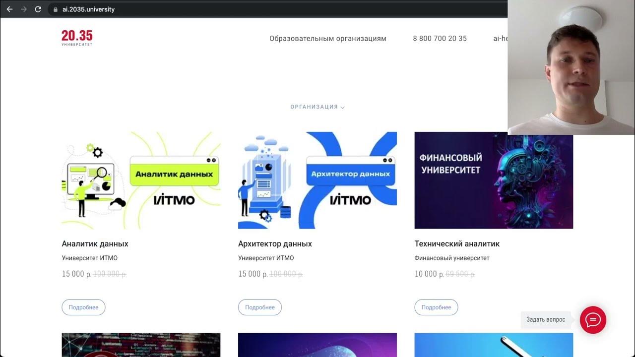The width and height of the screenshot is (635, 357).
Task: Open the Архитектор данных ITMO thumbnail
Action: point(317,180)
